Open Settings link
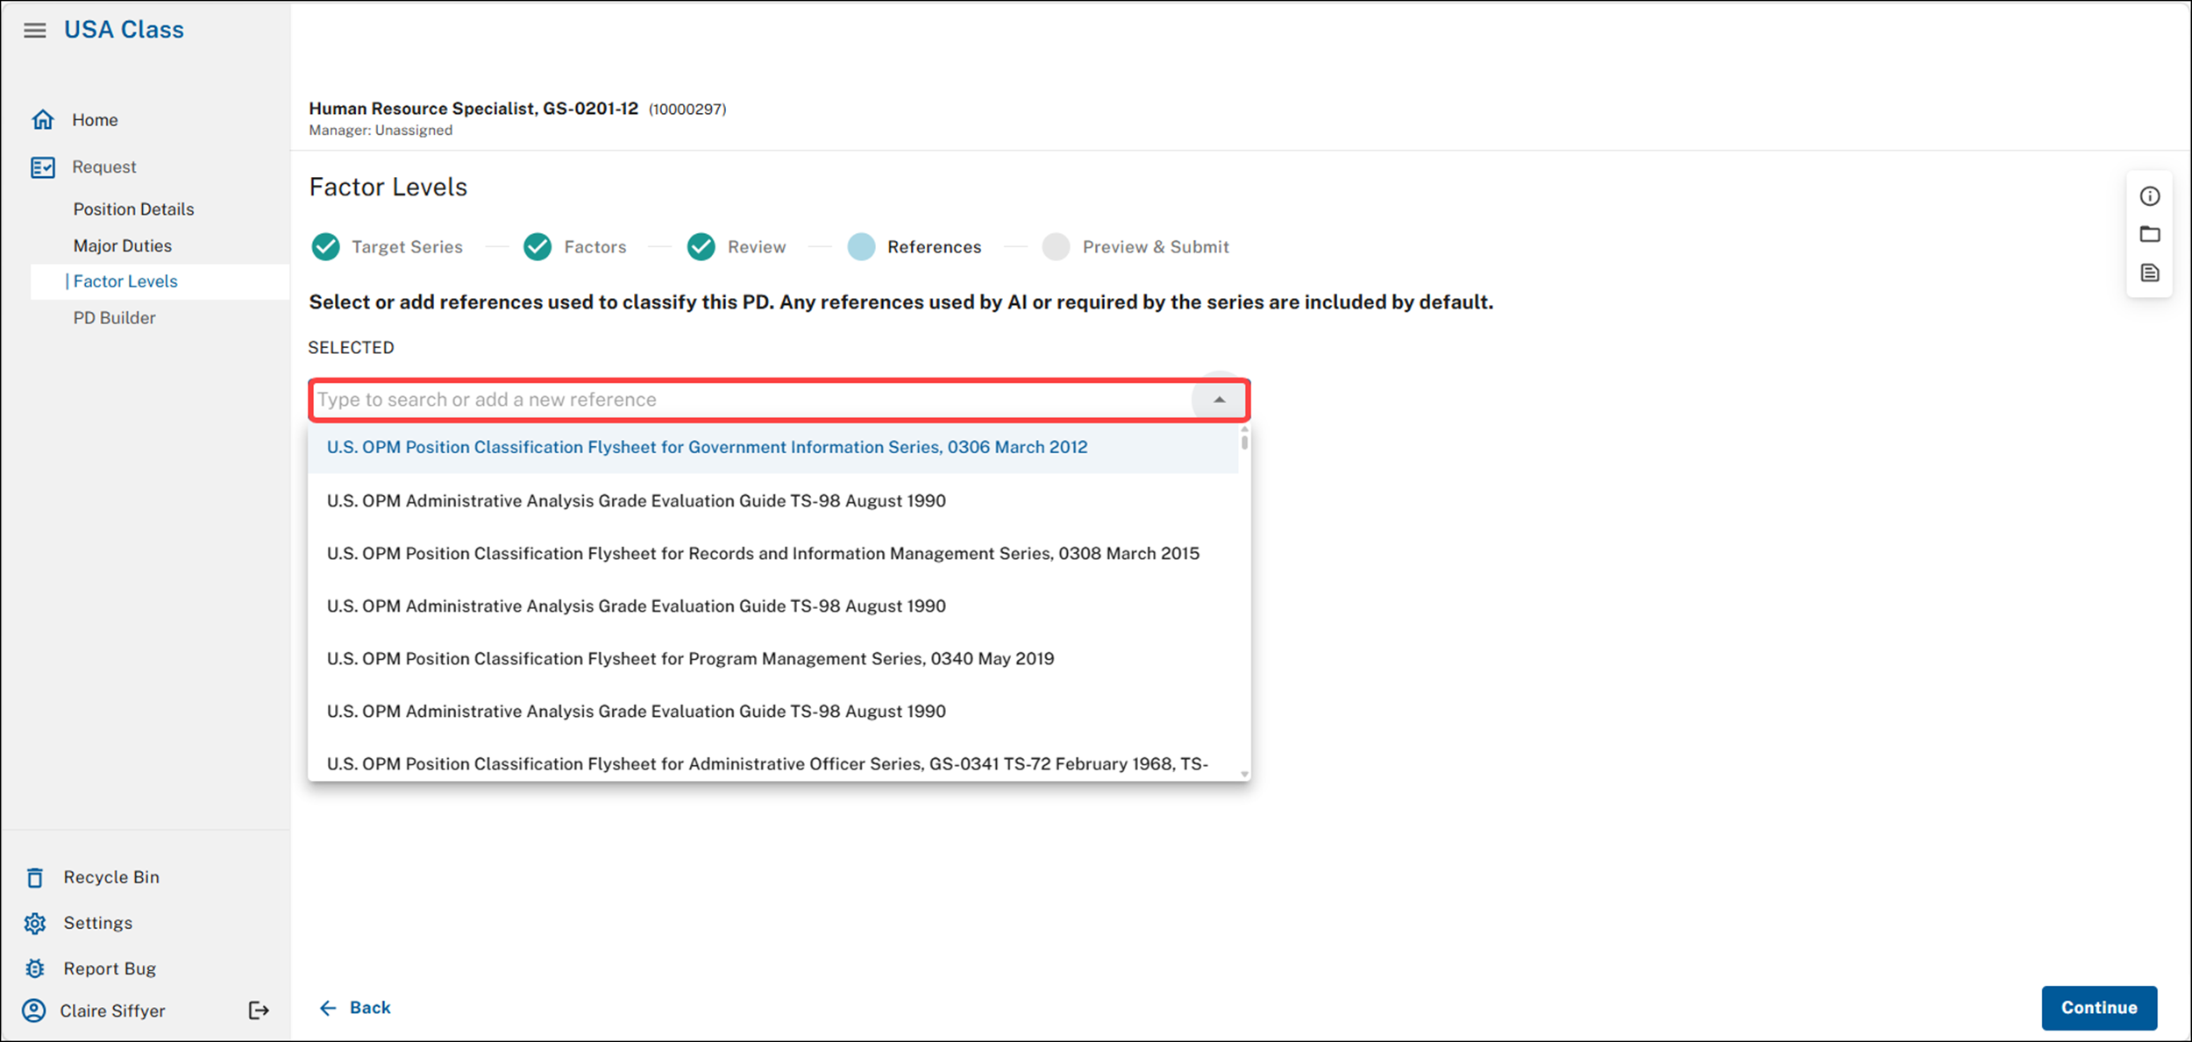This screenshot has width=2192, height=1042. click(98, 923)
